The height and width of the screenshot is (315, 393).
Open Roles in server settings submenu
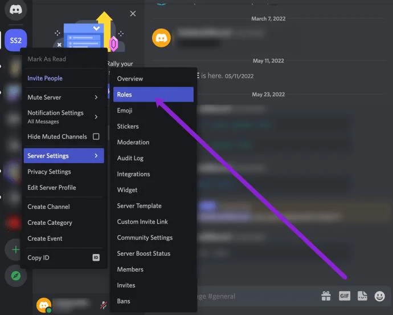(x=153, y=95)
